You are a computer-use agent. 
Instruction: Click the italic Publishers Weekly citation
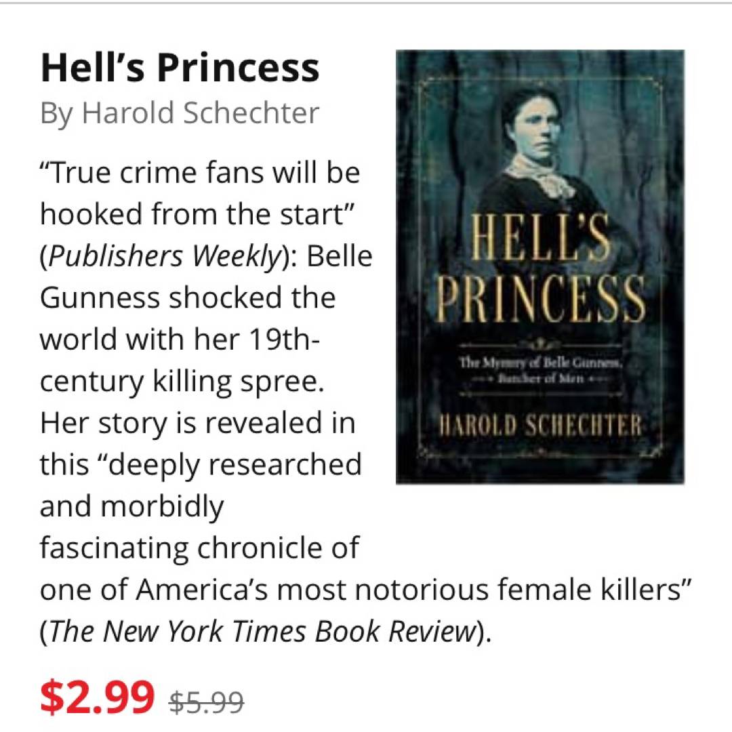coord(163,258)
